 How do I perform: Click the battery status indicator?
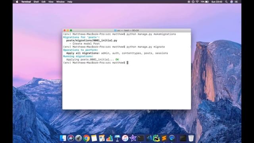(x=205, y=2)
